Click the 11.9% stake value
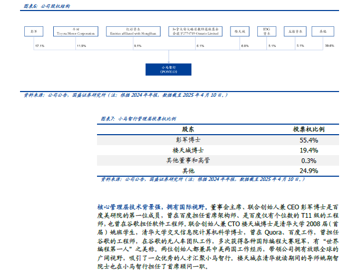This screenshot has width=357, height=273. coord(81,46)
